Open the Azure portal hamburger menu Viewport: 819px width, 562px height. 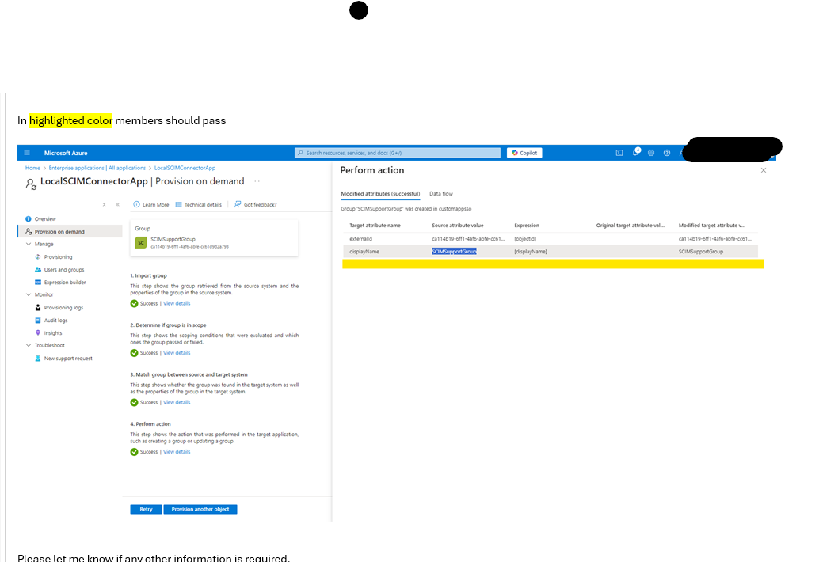click(27, 153)
